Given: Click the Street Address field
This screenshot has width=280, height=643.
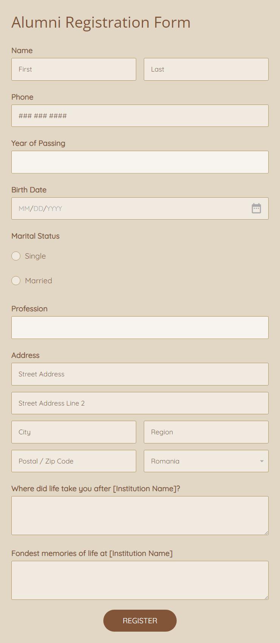Looking at the screenshot, I should coord(140,374).
